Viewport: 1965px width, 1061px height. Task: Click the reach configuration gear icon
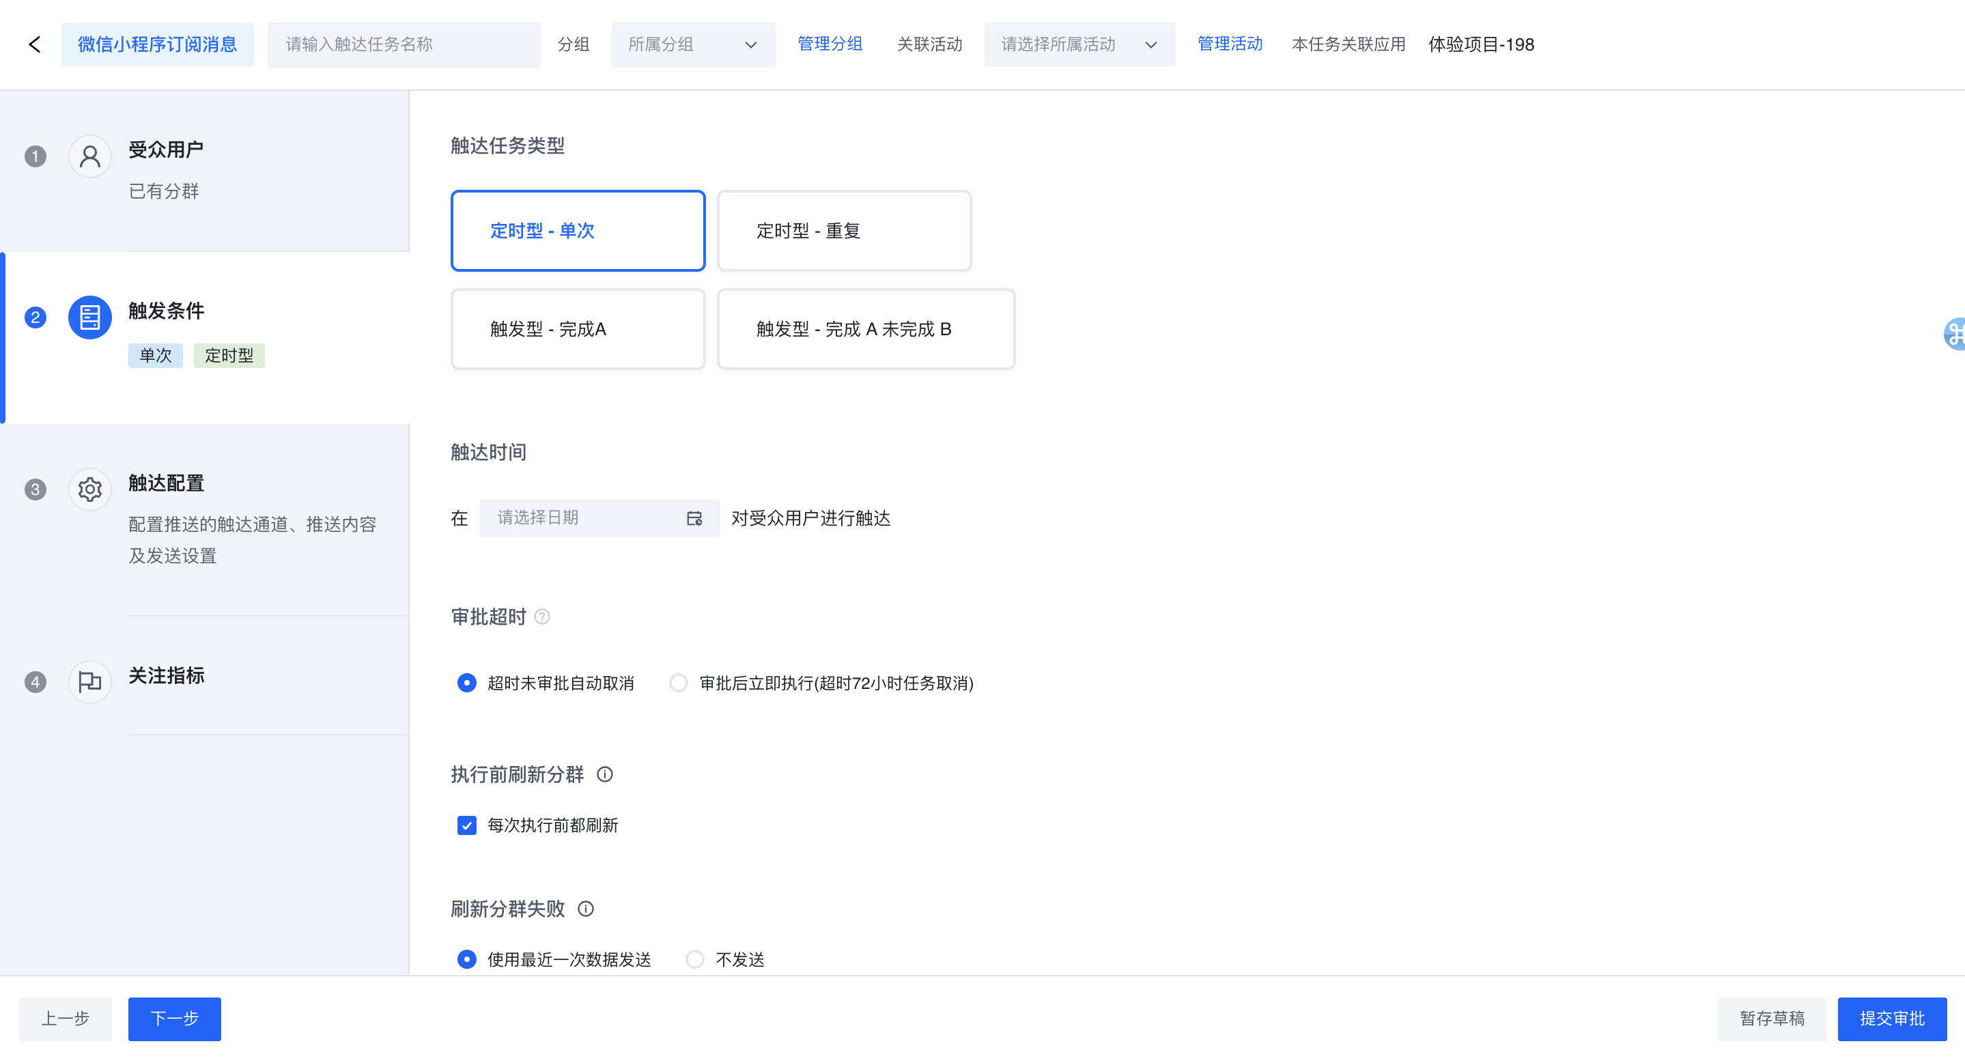click(90, 489)
